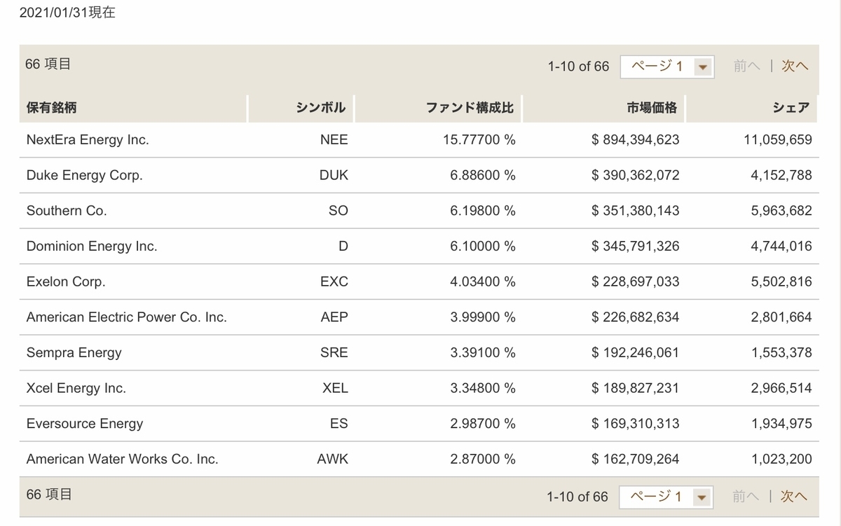841x526 pixels.
Task: Click share count 2,966,514
Action: (781, 388)
